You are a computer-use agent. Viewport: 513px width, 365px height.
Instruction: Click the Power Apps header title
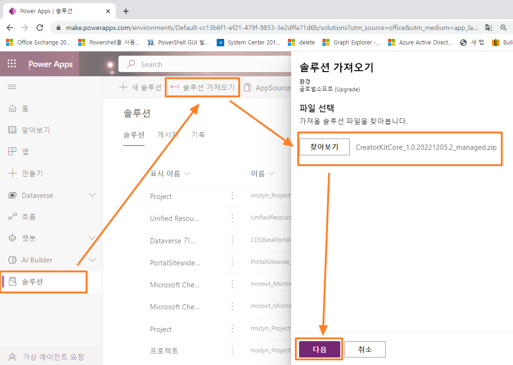tap(51, 64)
